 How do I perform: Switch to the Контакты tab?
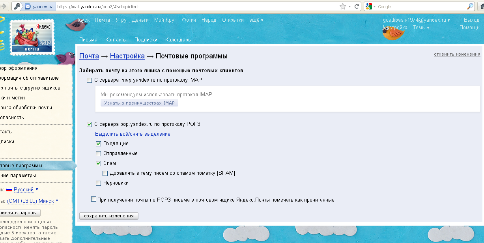point(116,40)
